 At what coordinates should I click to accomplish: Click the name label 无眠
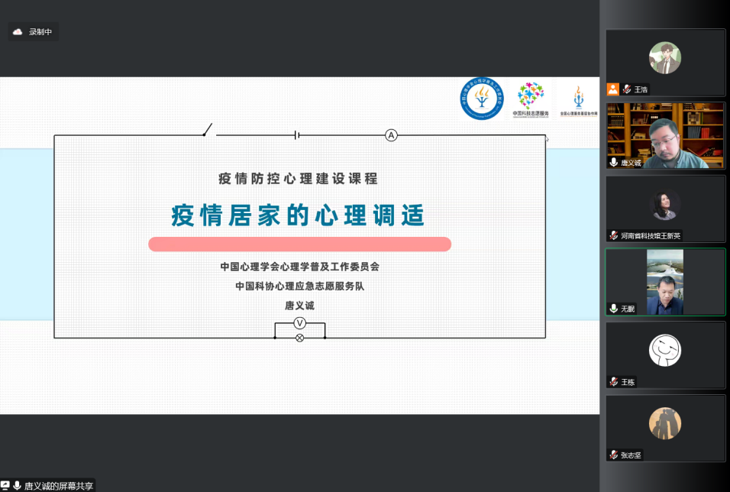click(x=628, y=309)
